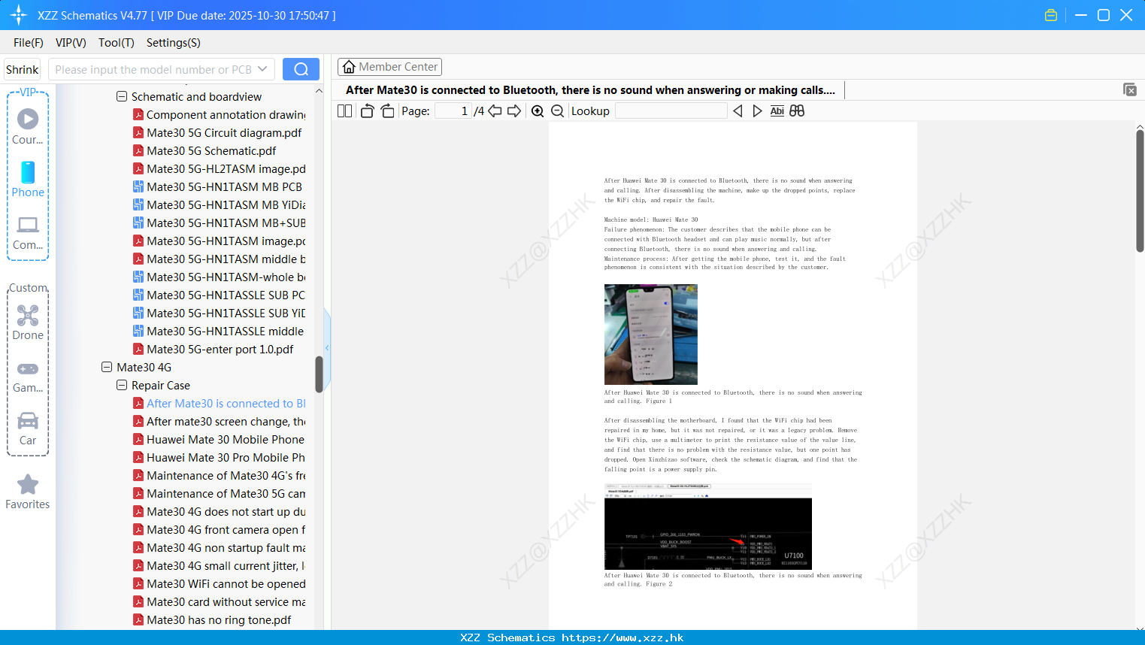Viewport: 1145px width, 645px height.
Task: Click the detach document window icon
Action: click(x=1130, y=89)
